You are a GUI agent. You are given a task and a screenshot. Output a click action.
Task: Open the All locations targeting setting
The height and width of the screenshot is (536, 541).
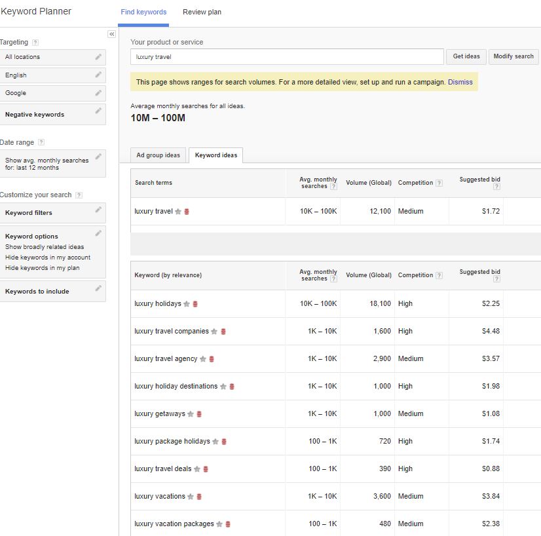pos(53,57)
